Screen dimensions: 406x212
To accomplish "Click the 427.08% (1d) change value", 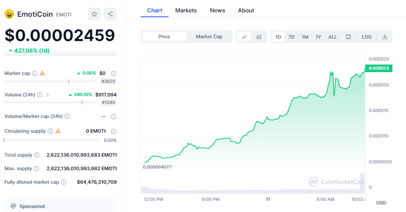I will [x=32, y=51].
